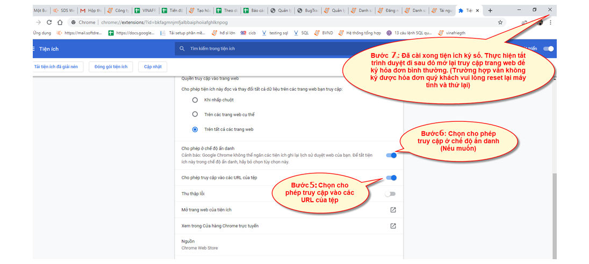Toggle file URL access switch
Viewport: 589px width, 264px height.
point(391,178)
